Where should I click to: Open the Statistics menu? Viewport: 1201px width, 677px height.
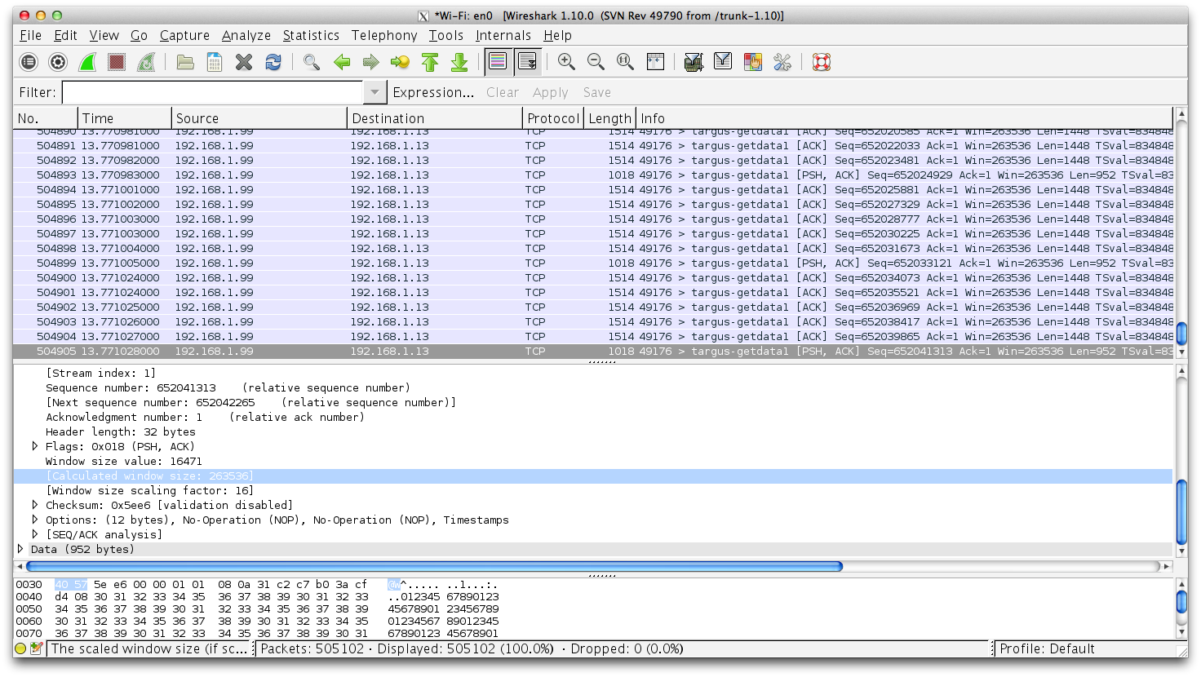coord(311,35)
